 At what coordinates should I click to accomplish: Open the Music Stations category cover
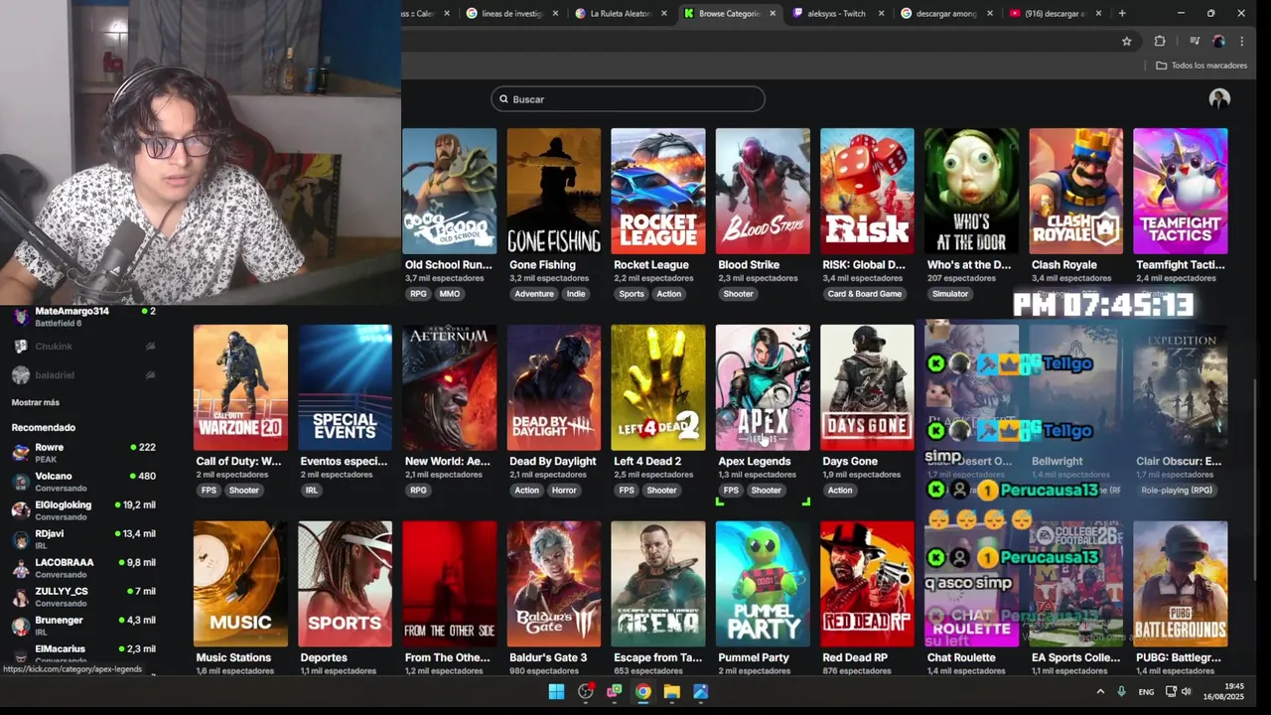coord(240,584)
